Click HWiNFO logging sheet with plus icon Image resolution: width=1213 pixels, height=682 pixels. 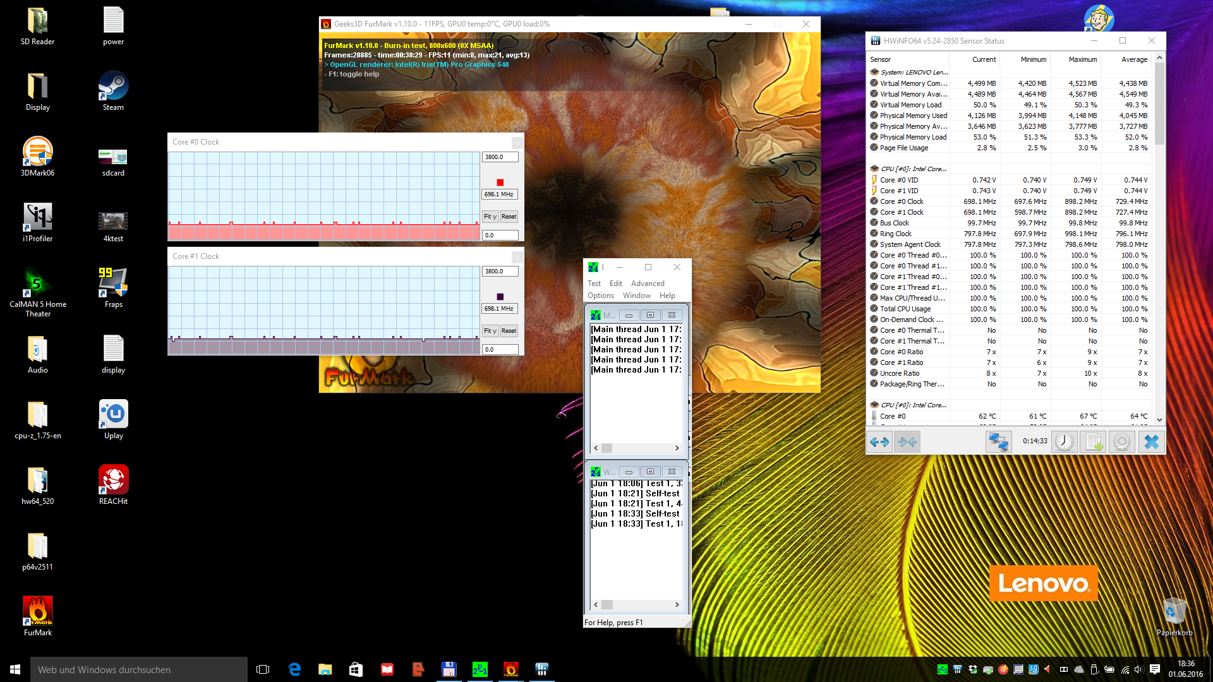1094,442
